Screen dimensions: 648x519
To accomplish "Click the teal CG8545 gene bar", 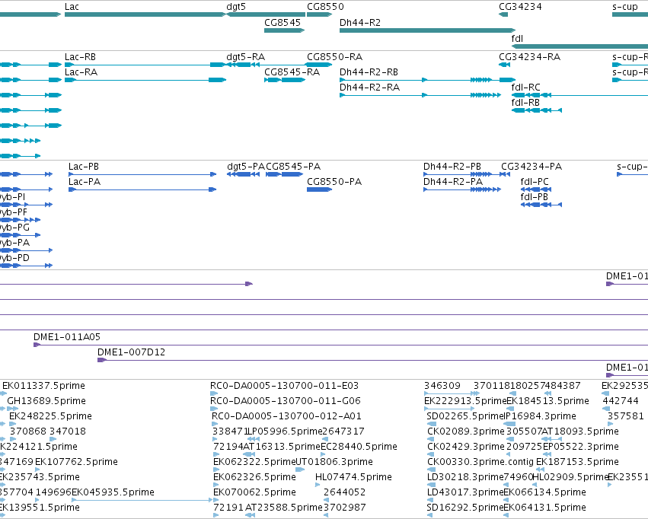I will [284, 30].
